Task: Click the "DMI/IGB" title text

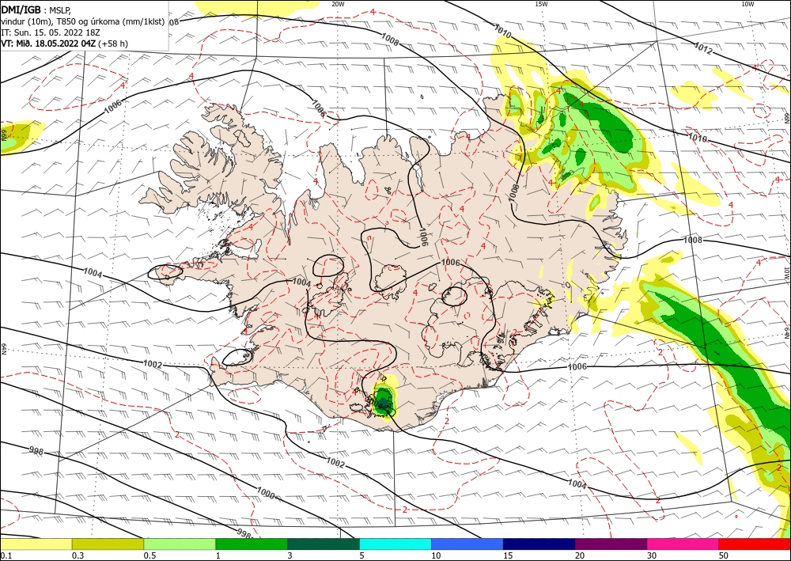Action: 21,9
